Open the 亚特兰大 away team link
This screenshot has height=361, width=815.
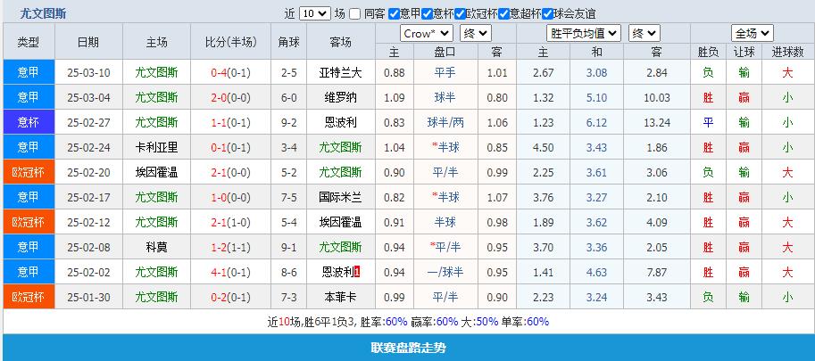(340, 72)
